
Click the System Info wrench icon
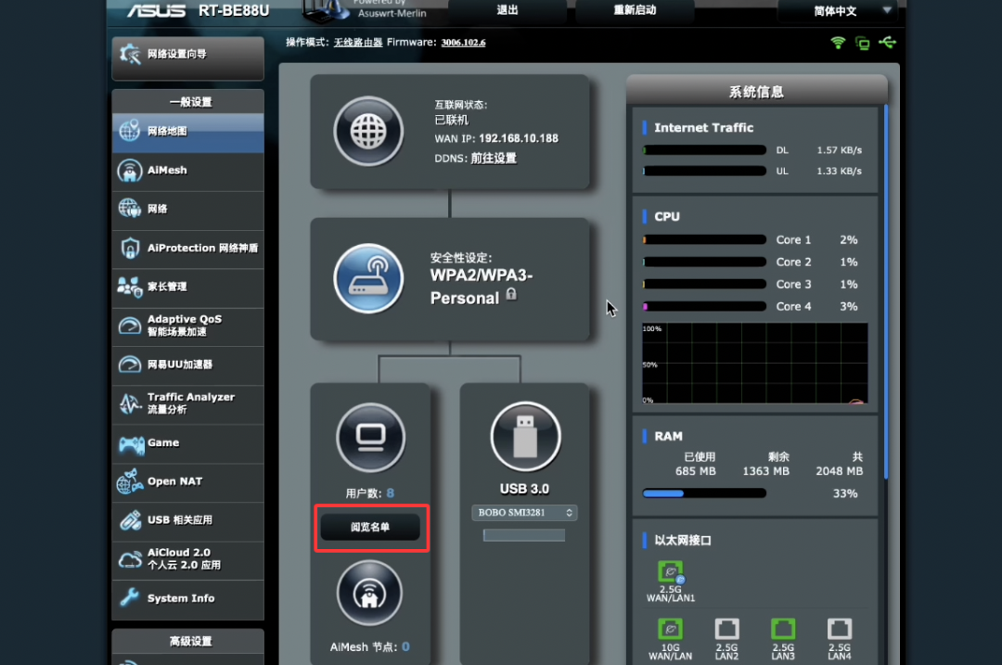130,598
